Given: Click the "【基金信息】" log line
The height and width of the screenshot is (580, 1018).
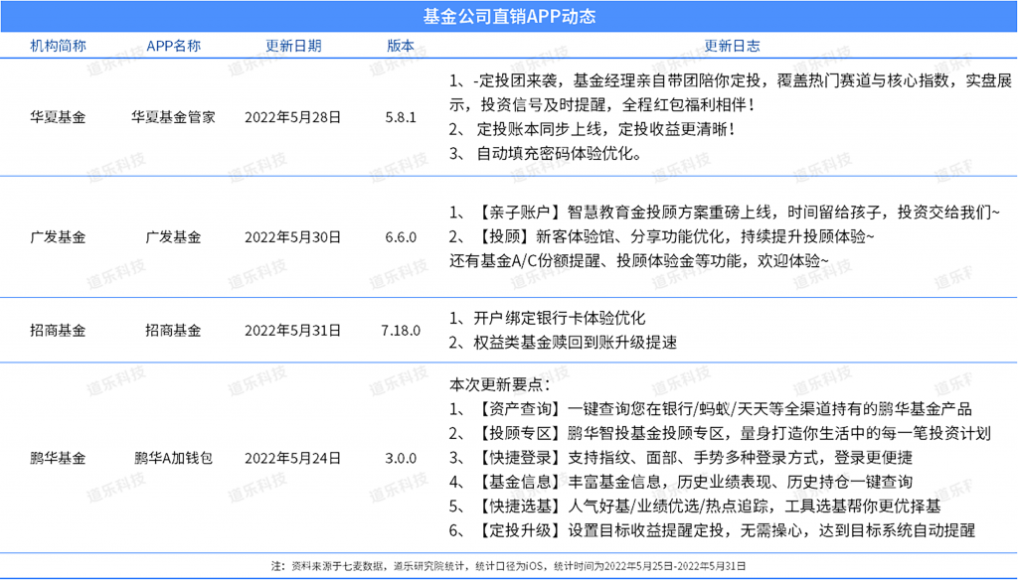Looking at the screenshot, I should coord(681,482).
